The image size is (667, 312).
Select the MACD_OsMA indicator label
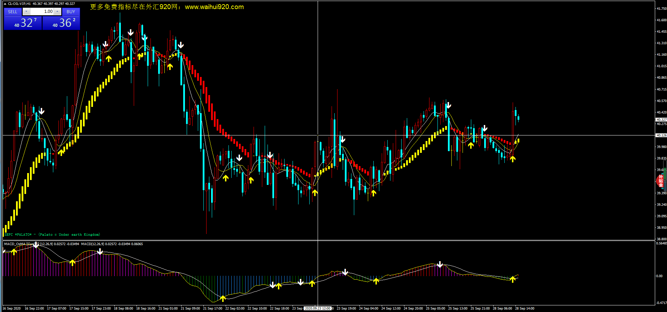16,244
